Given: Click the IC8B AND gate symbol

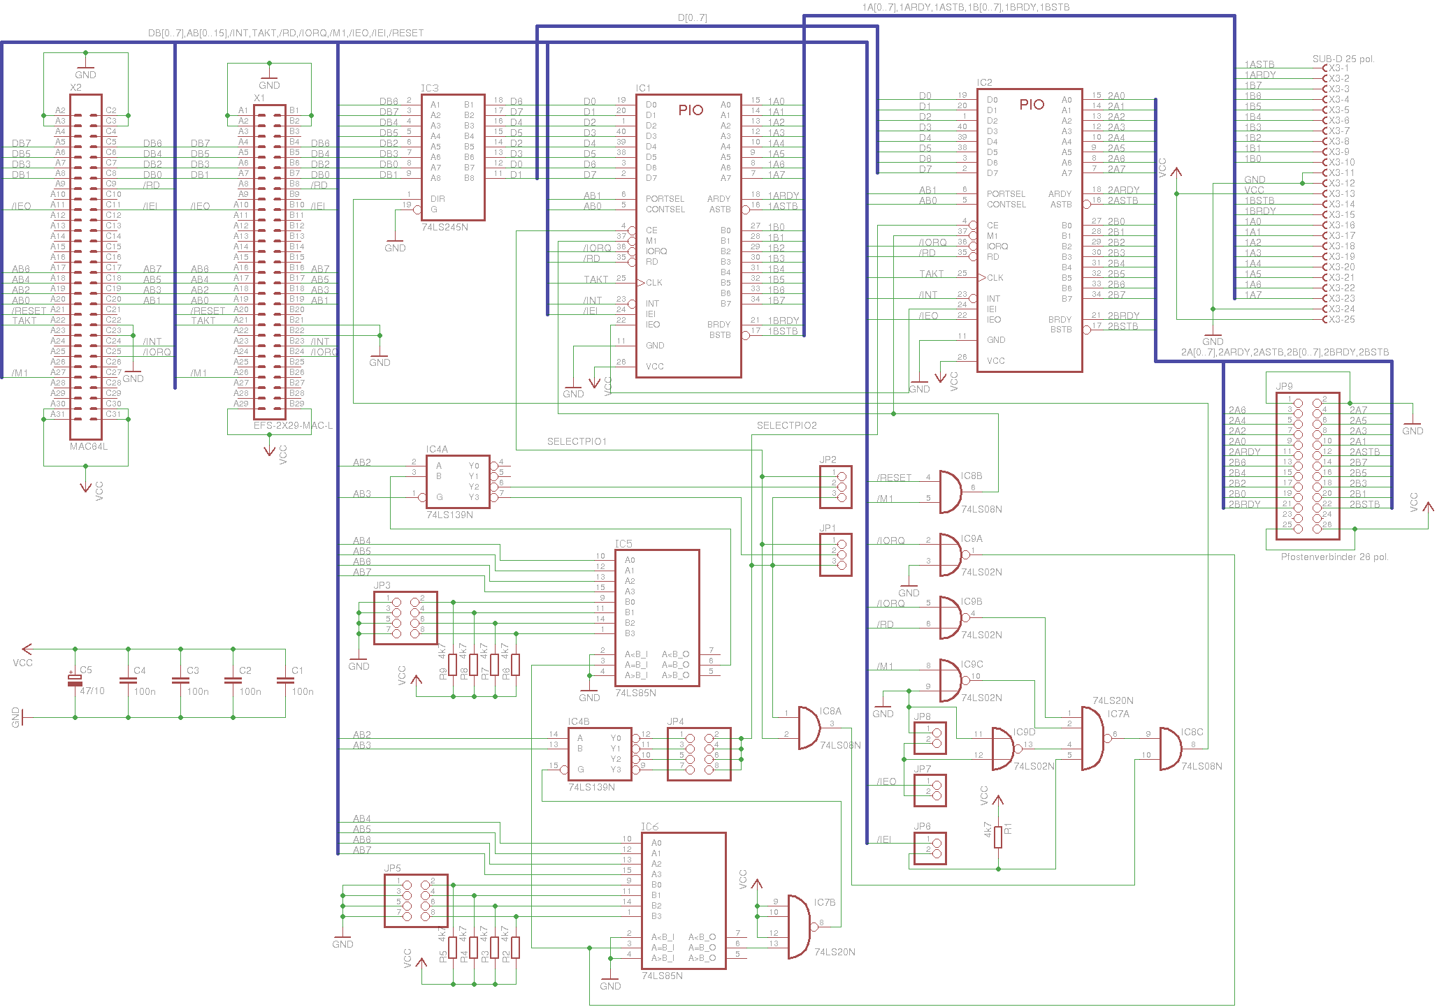Looking at the screenshot, I should click(x=951, y=492).
